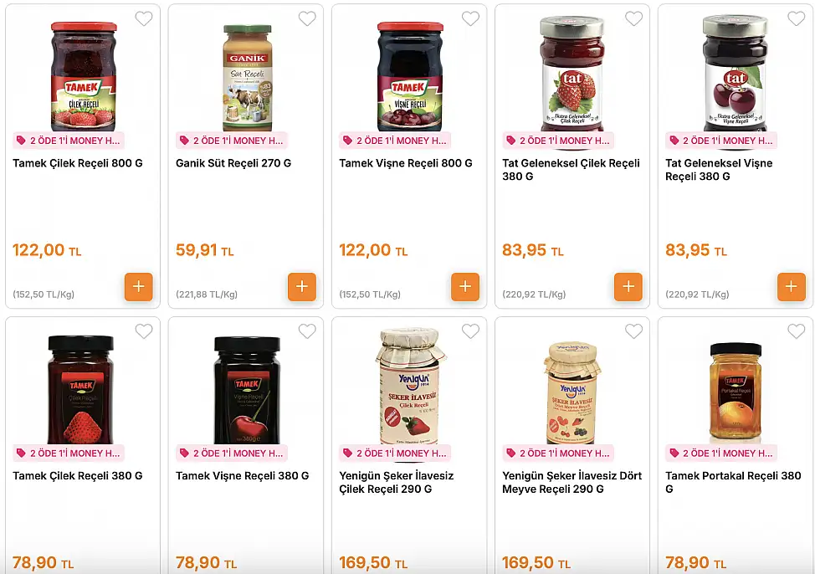Click heart icon on Tat Geleneksel Vişne Reçeli
815x574 pixels.
tap(797, 18)
